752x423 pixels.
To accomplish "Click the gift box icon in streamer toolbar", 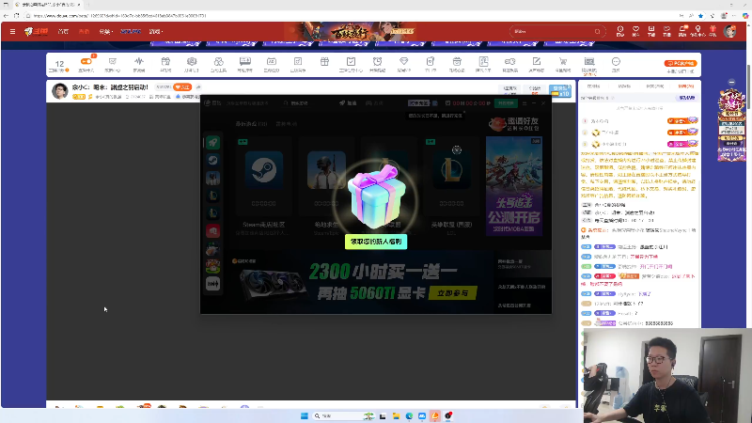I will [x=324, y=61].
